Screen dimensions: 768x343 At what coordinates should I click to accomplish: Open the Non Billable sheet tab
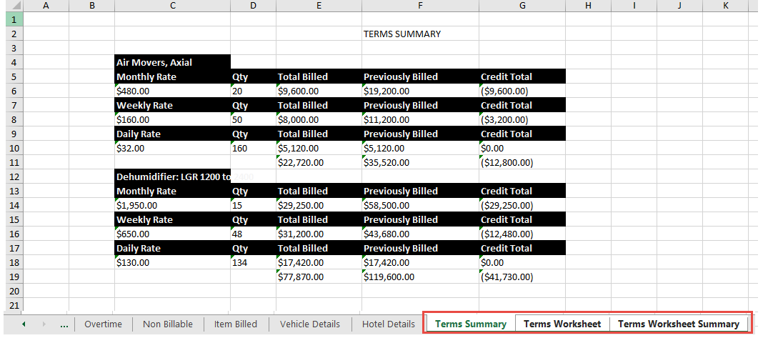coord(167,324)
